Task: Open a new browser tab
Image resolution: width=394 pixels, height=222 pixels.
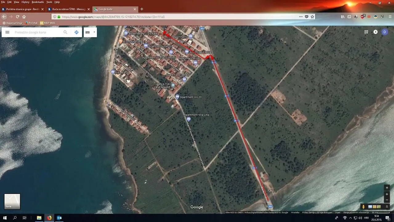Action: [x=142, y=9]
